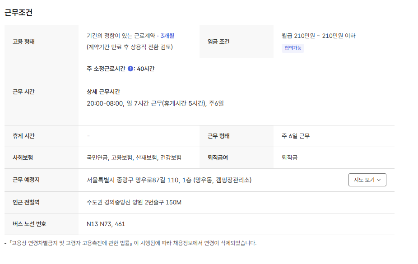Viewport: 418px width, 264px height.
Task: Select the 근무 형태 header cell
Action: click(218, 136)
